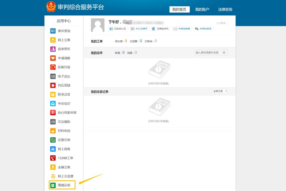Click the user avatar picture
286x191 pixels.
coord(97,25)
